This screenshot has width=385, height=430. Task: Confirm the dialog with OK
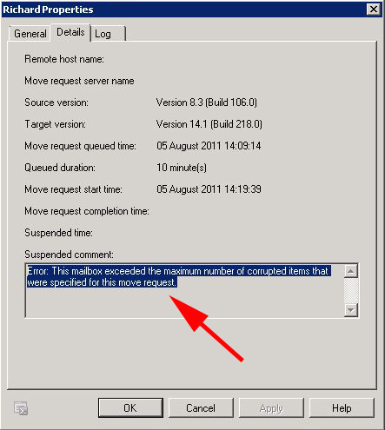click(x=130, y=408)
